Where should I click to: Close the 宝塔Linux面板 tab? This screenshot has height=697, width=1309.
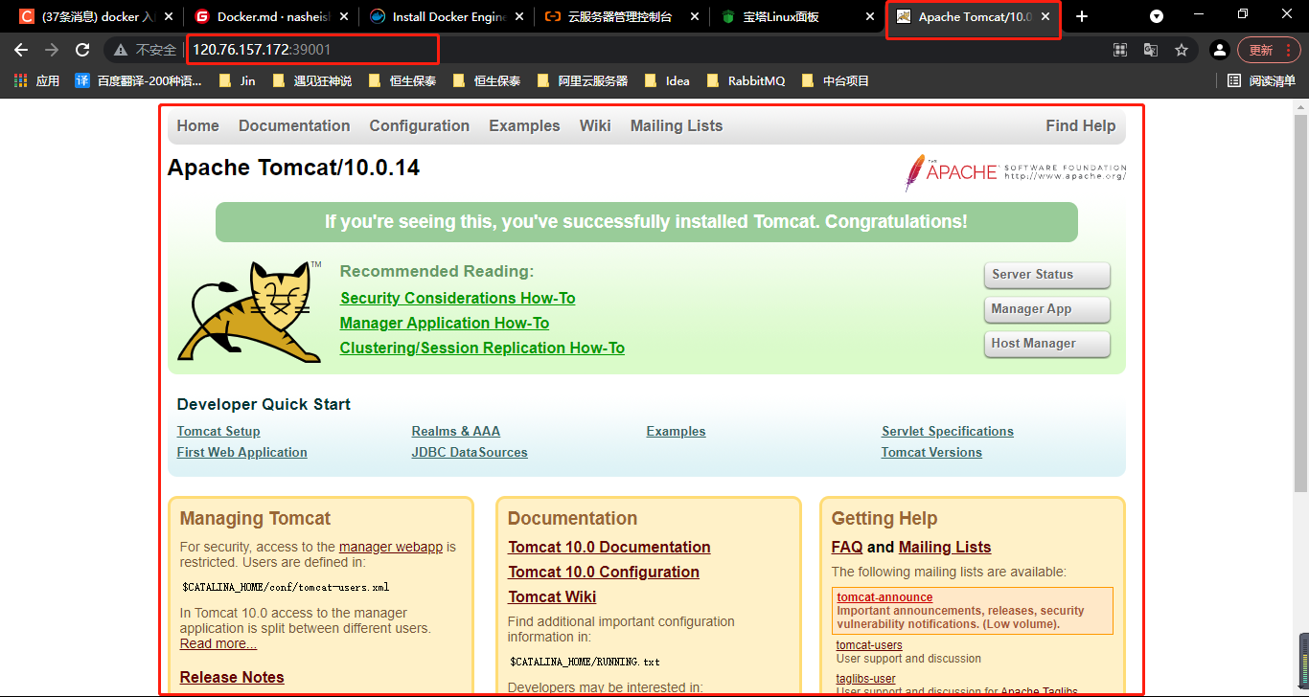coord(870,17)
